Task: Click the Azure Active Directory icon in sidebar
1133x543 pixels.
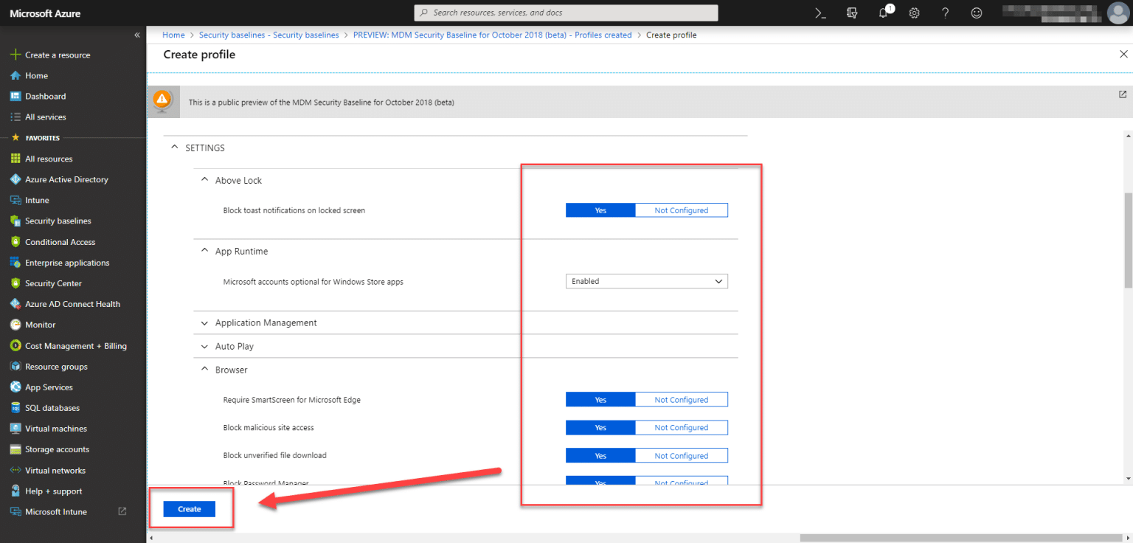Action: tap(15, 179)
